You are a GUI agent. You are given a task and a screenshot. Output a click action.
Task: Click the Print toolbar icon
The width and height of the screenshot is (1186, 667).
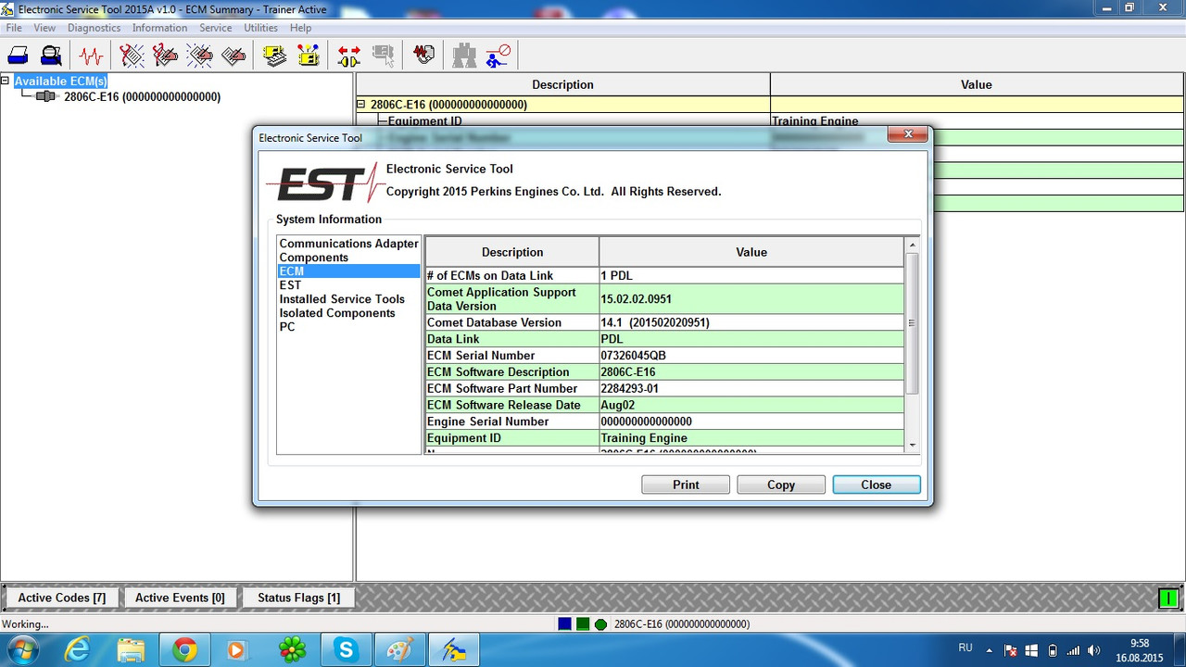18,56
